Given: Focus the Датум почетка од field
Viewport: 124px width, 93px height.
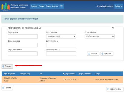Looking at the screenshot, I should pyautogui.click(x=23, y=45).
